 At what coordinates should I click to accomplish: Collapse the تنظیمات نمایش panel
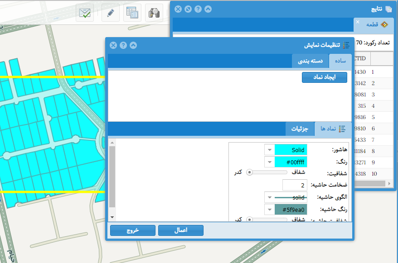(x=133, y=45)
